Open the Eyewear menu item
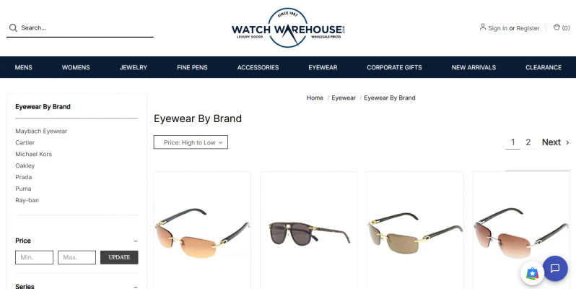The height and width of the screenshot is (289, 576). pos(323,67)
